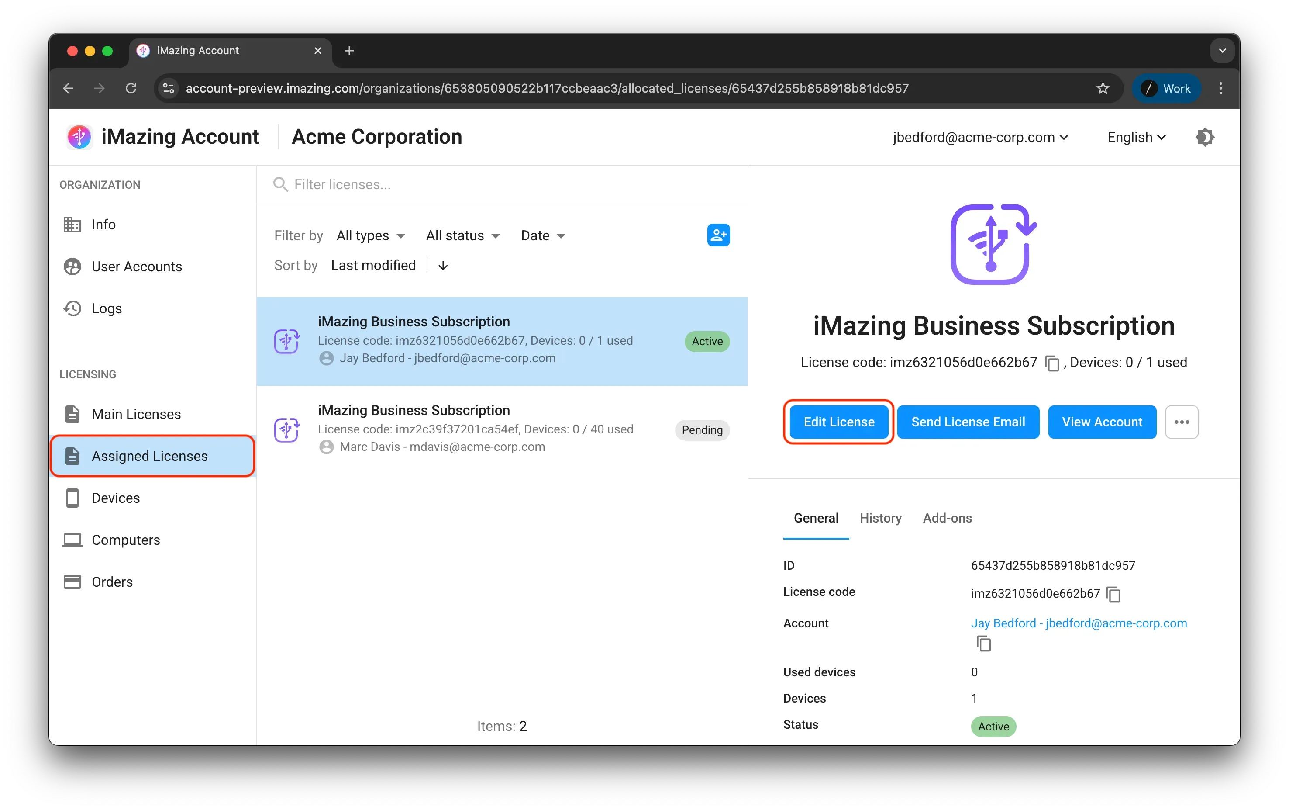The width and height of the screenshot is (1289, 810).
Task: Open Logs in the sidebar
Action: (107, 308)
